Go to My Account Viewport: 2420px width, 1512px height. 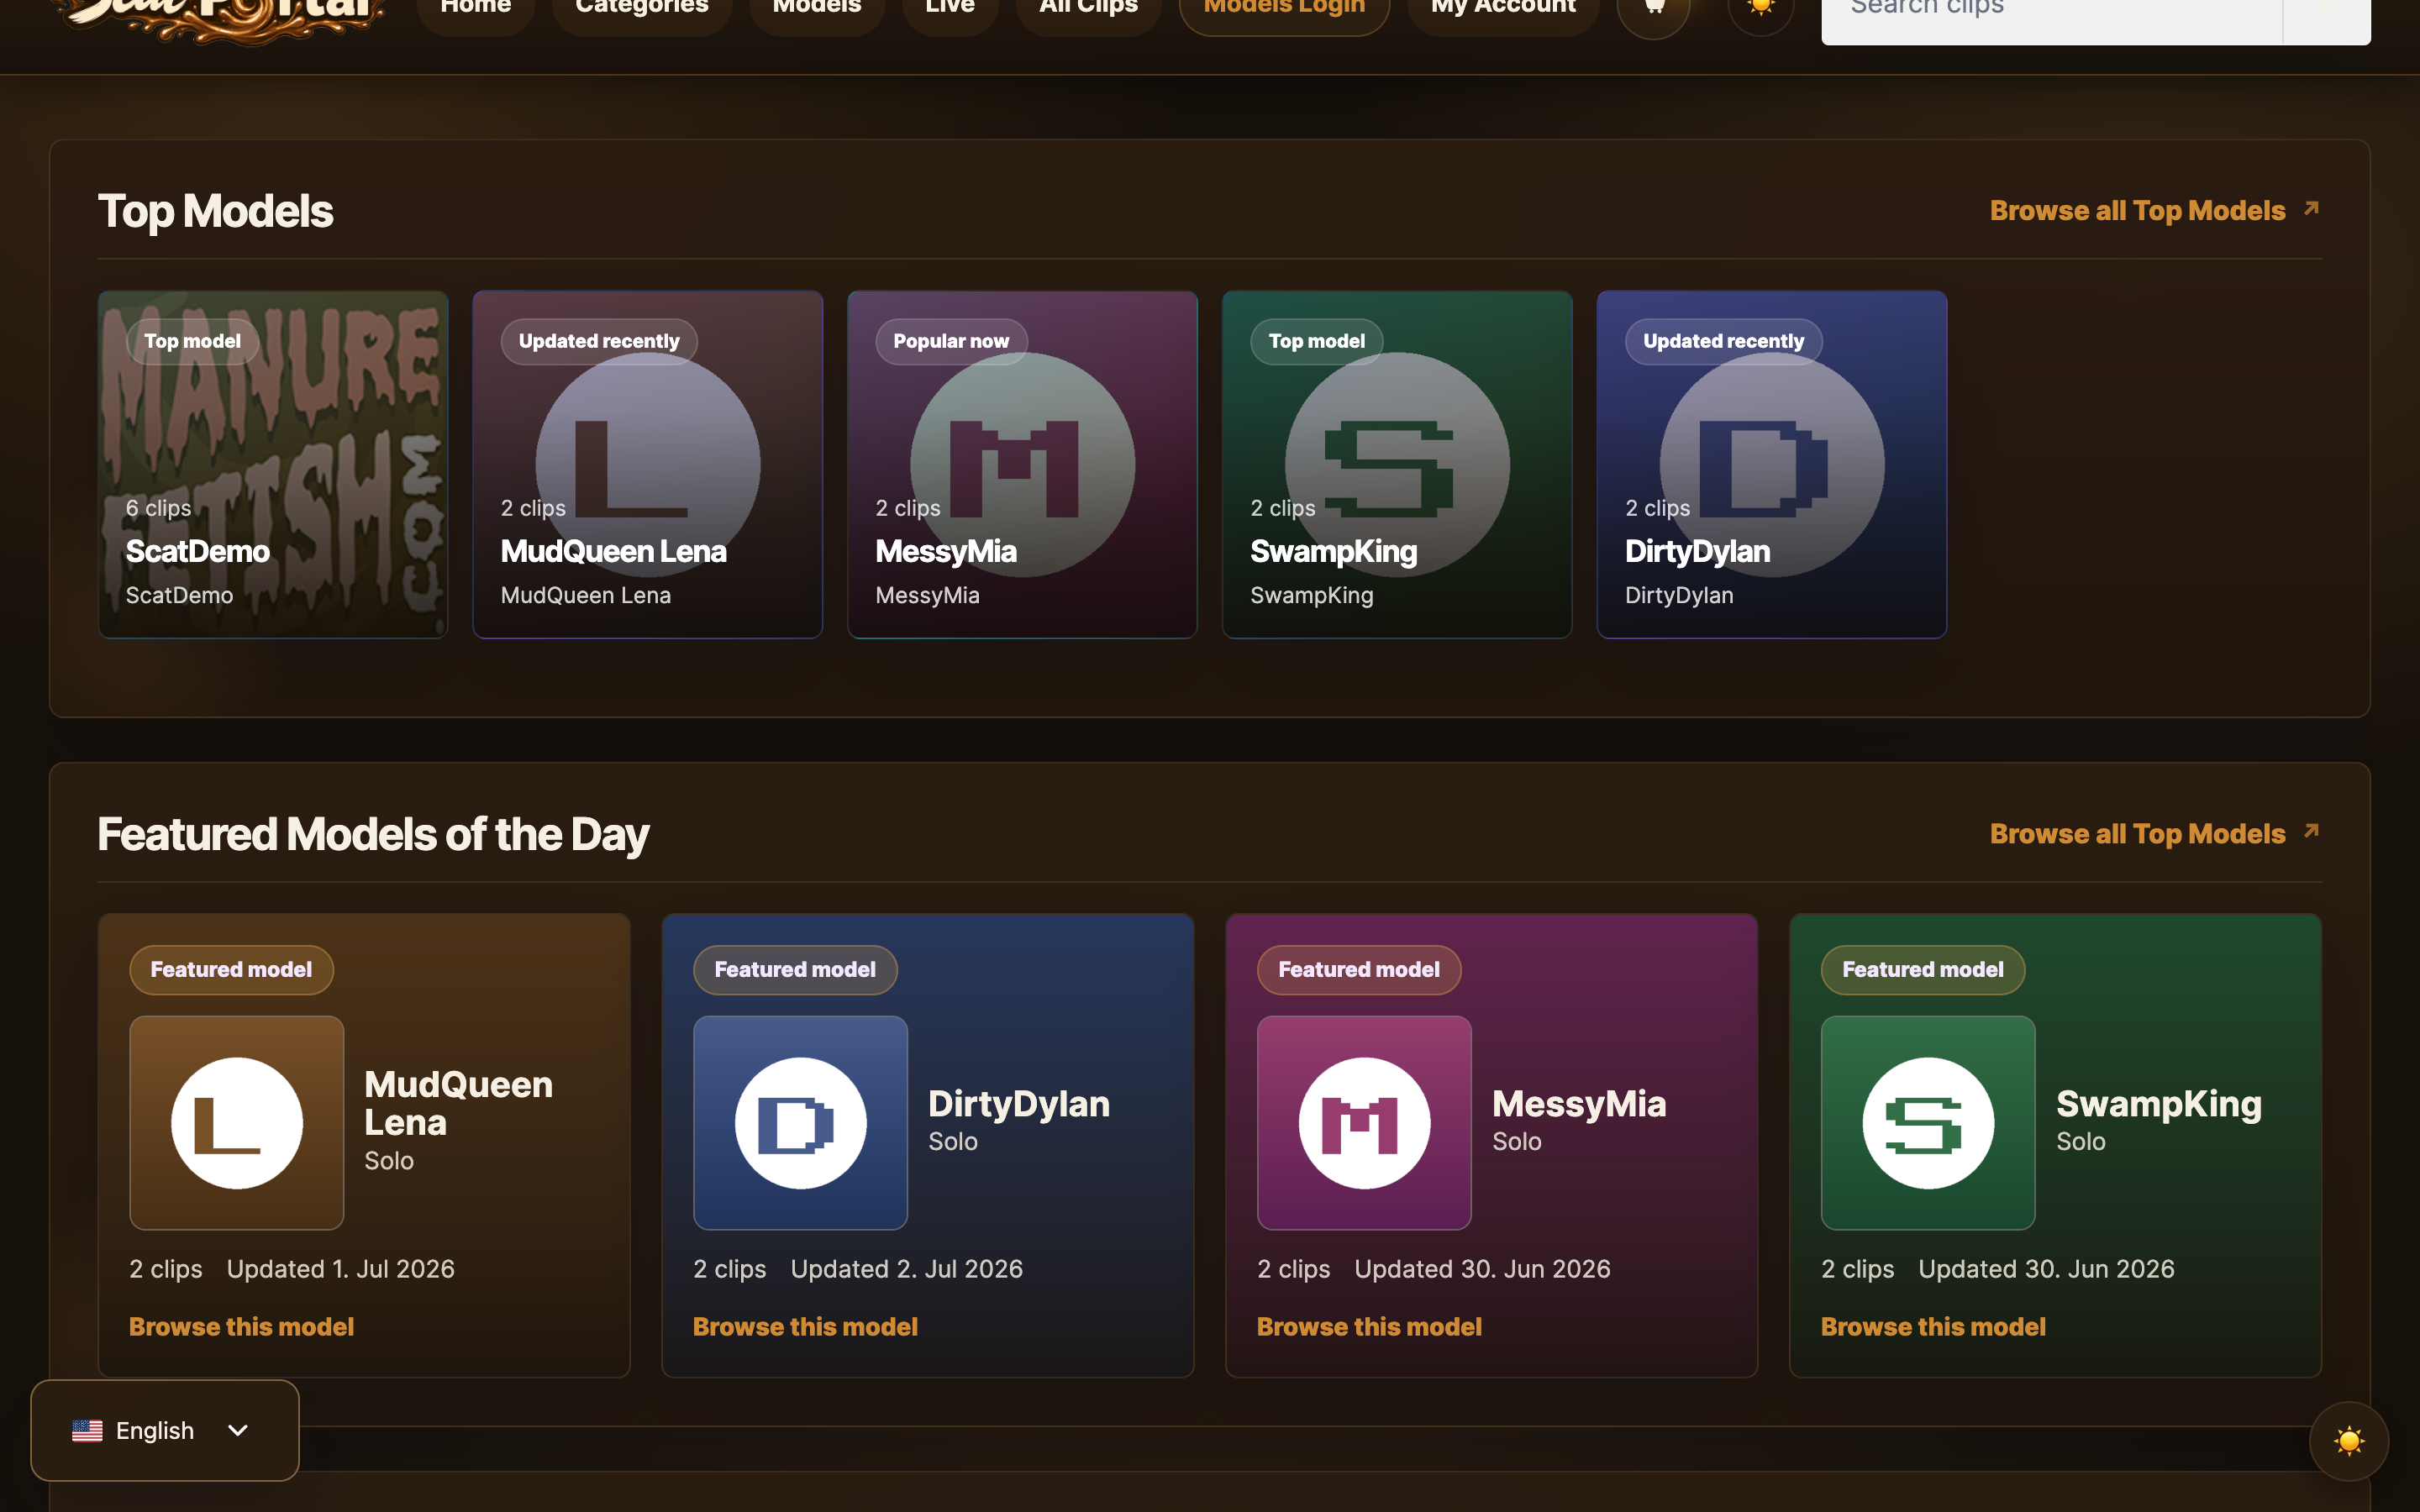pos(1503,8)
